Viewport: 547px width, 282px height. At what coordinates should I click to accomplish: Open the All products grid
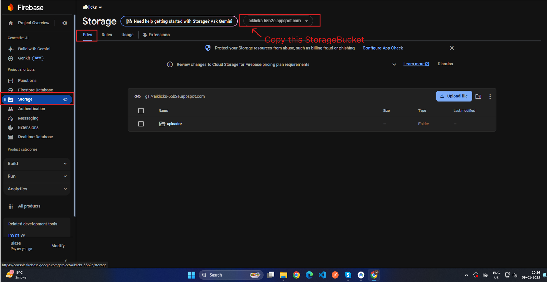click(x=29, y=206)
